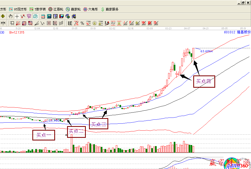Click the 买点一 annotation label
The image size is (251, 169).
(44, 135)
